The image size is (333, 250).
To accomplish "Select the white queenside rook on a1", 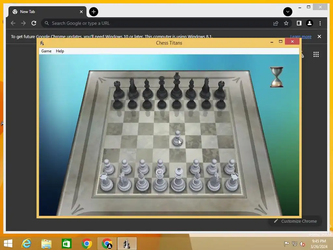I will (106, 182).
